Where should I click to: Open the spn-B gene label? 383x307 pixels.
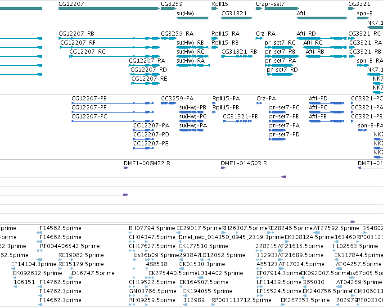click(365, 13)
